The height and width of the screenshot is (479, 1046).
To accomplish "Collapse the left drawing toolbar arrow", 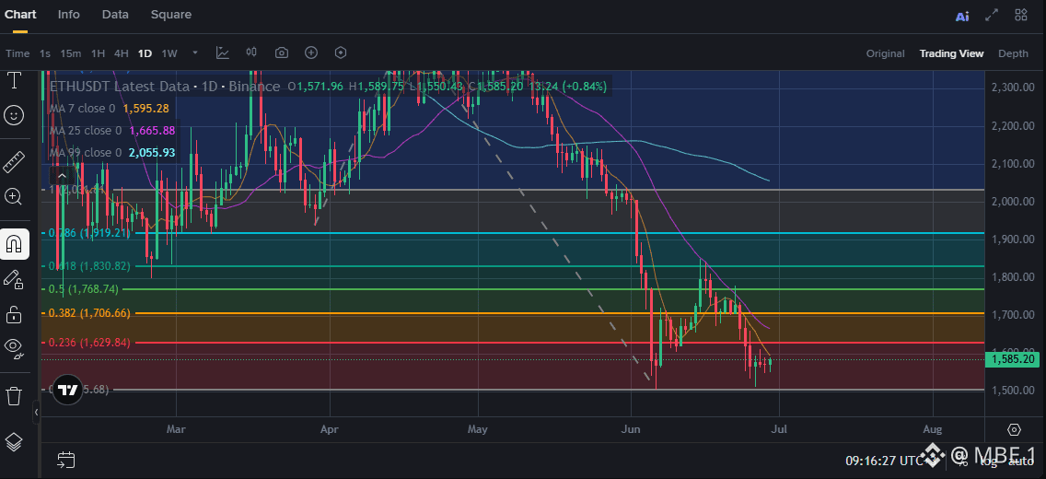I will click(x=36, y=413).
